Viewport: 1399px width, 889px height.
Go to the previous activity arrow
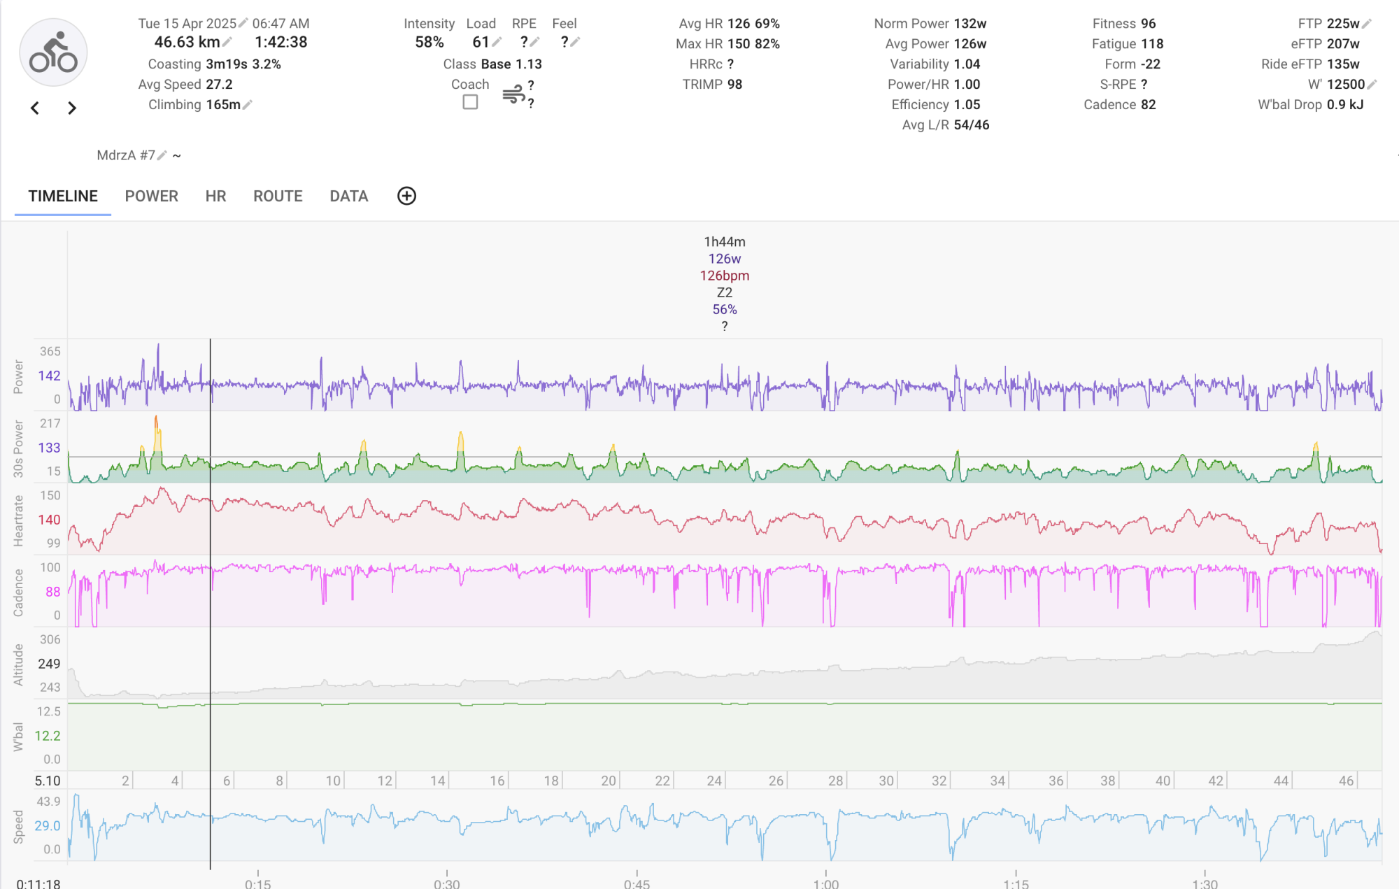[35, 108]
